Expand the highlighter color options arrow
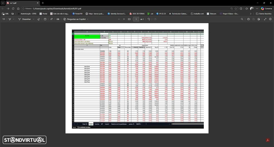This screenshot has height=147, width=274. click(13, 19)
